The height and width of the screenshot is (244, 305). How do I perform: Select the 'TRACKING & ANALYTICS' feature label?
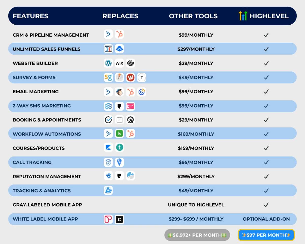[42, 191]
